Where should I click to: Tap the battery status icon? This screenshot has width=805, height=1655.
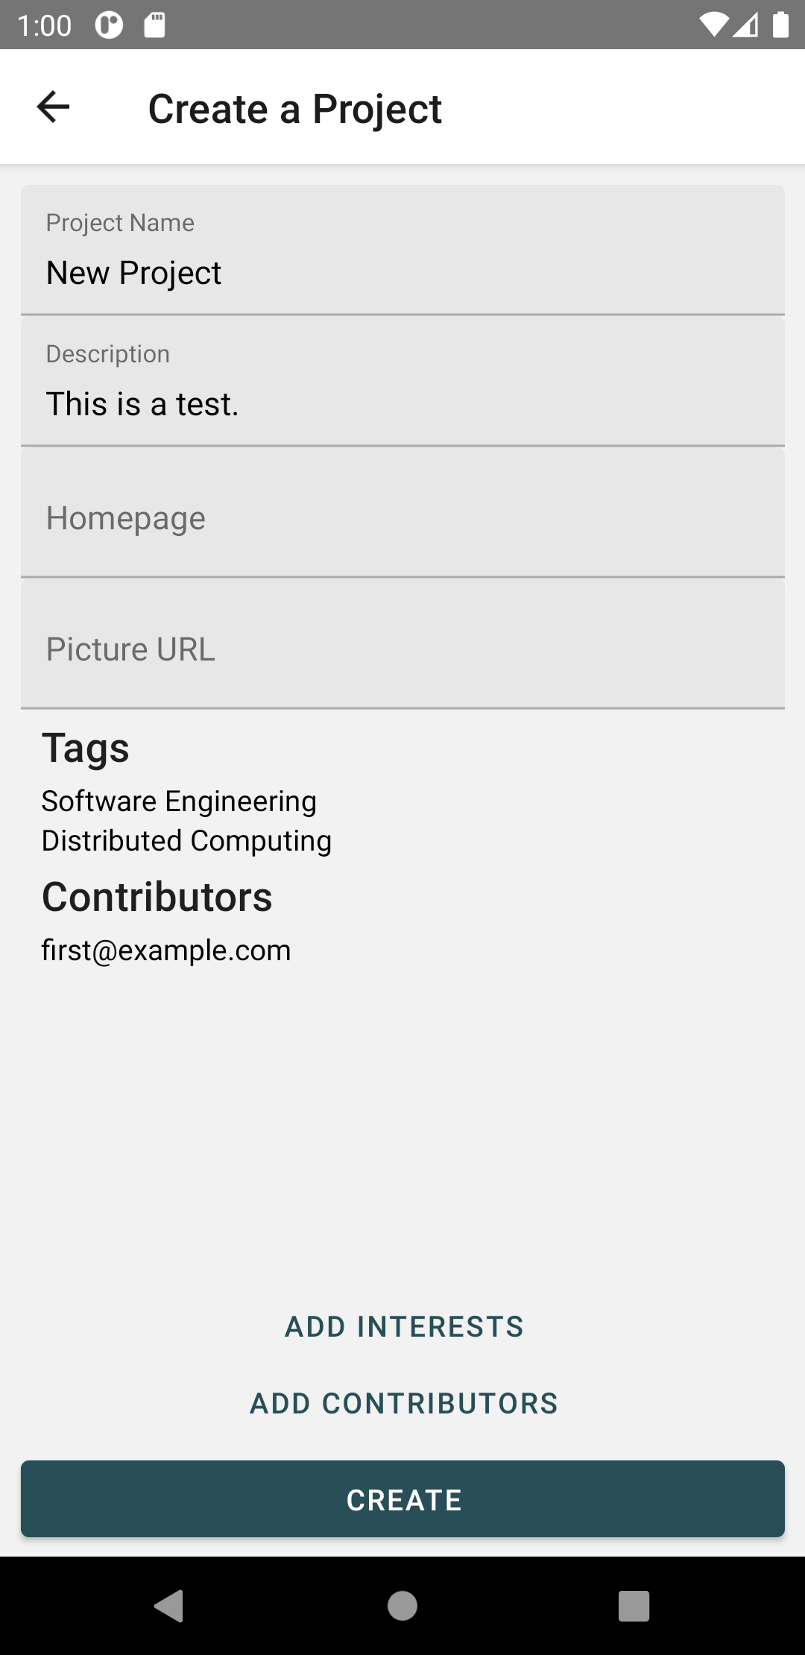click(x=780, y=25)
